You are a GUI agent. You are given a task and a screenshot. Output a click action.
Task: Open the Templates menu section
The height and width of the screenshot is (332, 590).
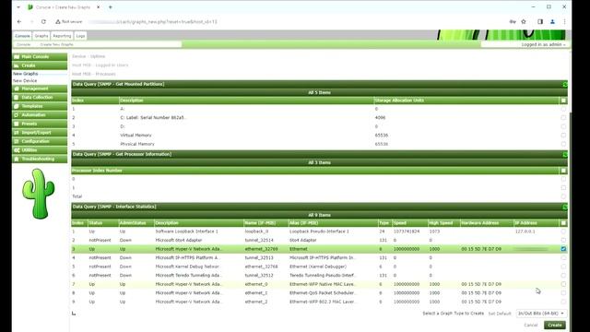[x=40, y=106]
